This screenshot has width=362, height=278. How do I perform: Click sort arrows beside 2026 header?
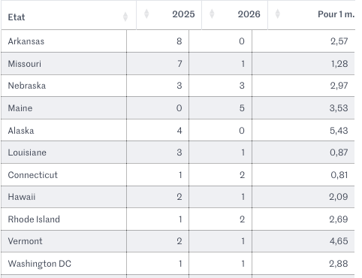pos(212,14)
